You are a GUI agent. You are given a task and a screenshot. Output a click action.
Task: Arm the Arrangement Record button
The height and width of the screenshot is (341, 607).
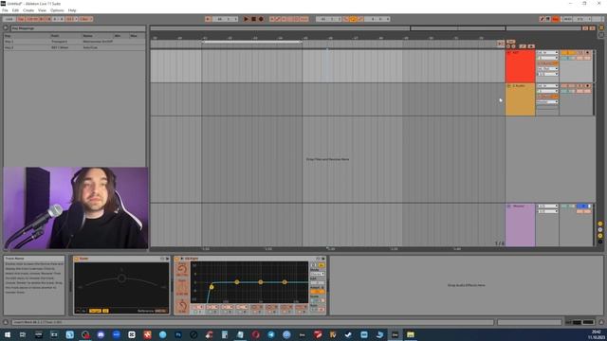pyautogui.click(x=262, y=19)
